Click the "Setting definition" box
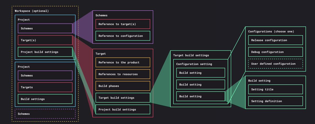Screen dimensions: 315x124 coord(275,101)
